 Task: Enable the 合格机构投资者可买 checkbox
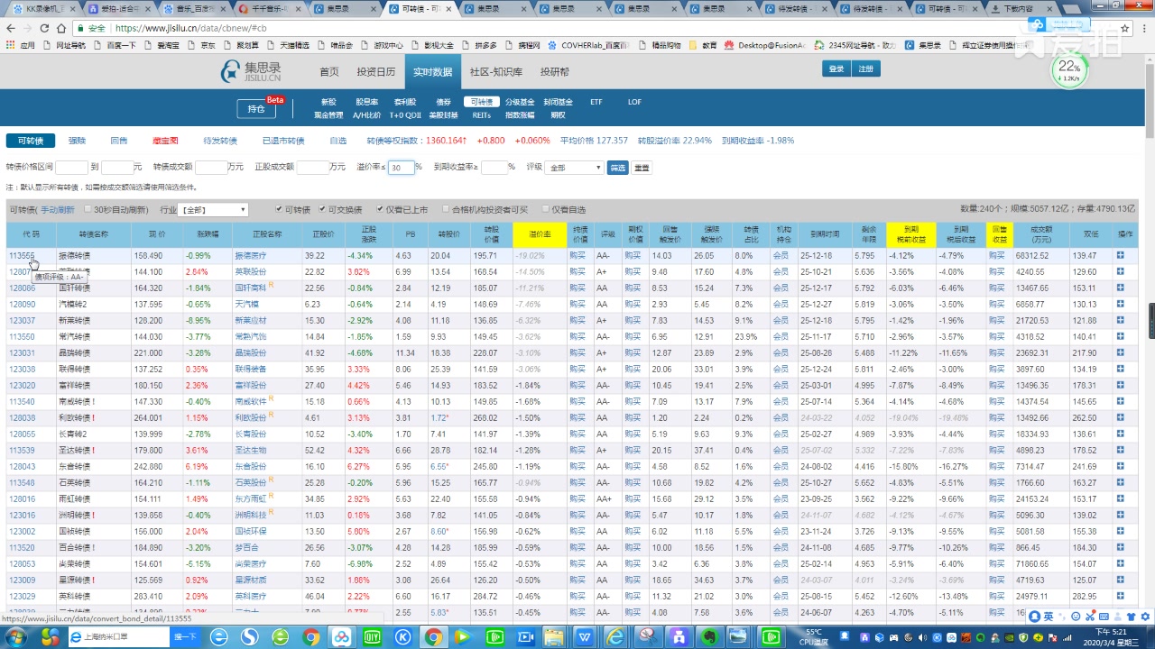coord(446,209)
